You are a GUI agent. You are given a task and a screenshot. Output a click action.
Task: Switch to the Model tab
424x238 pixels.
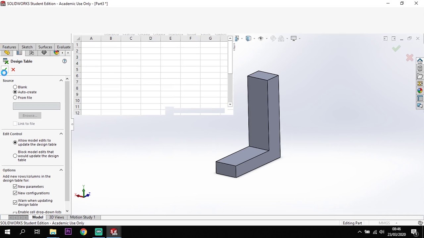(x=38, y=217)
